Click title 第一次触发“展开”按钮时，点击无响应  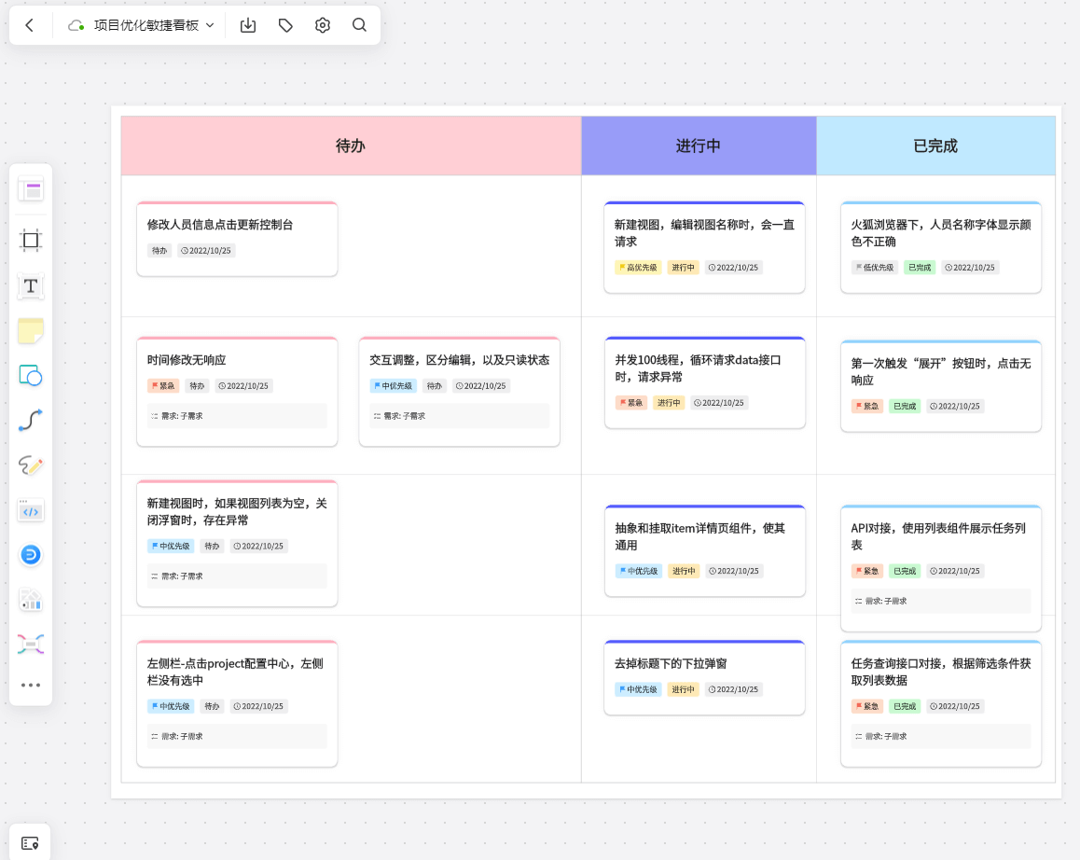point(941,371)
